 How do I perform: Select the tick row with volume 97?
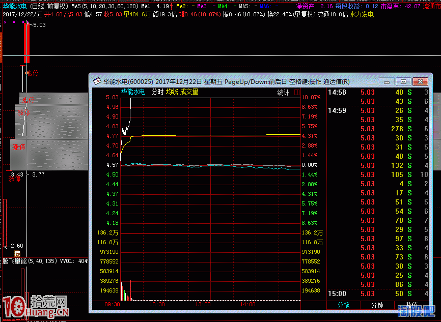tap(378, 239)
